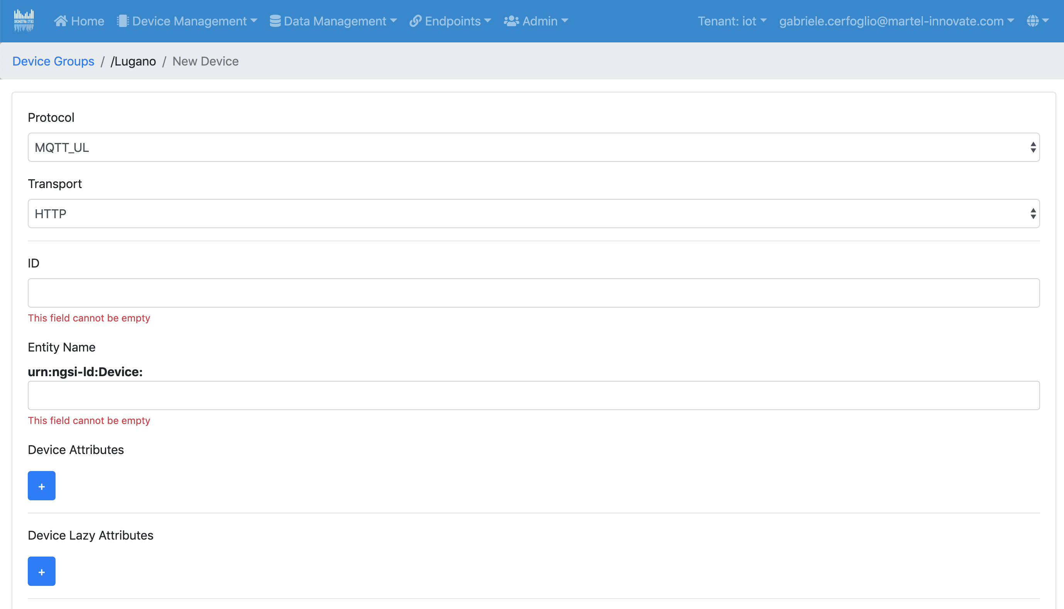Add a device lazy attribute
This screenshot has height=609, width=1064.
(41, 571)
